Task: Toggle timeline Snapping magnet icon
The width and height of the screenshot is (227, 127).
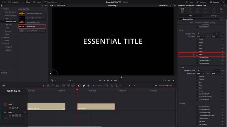Action: coord(79,85)
